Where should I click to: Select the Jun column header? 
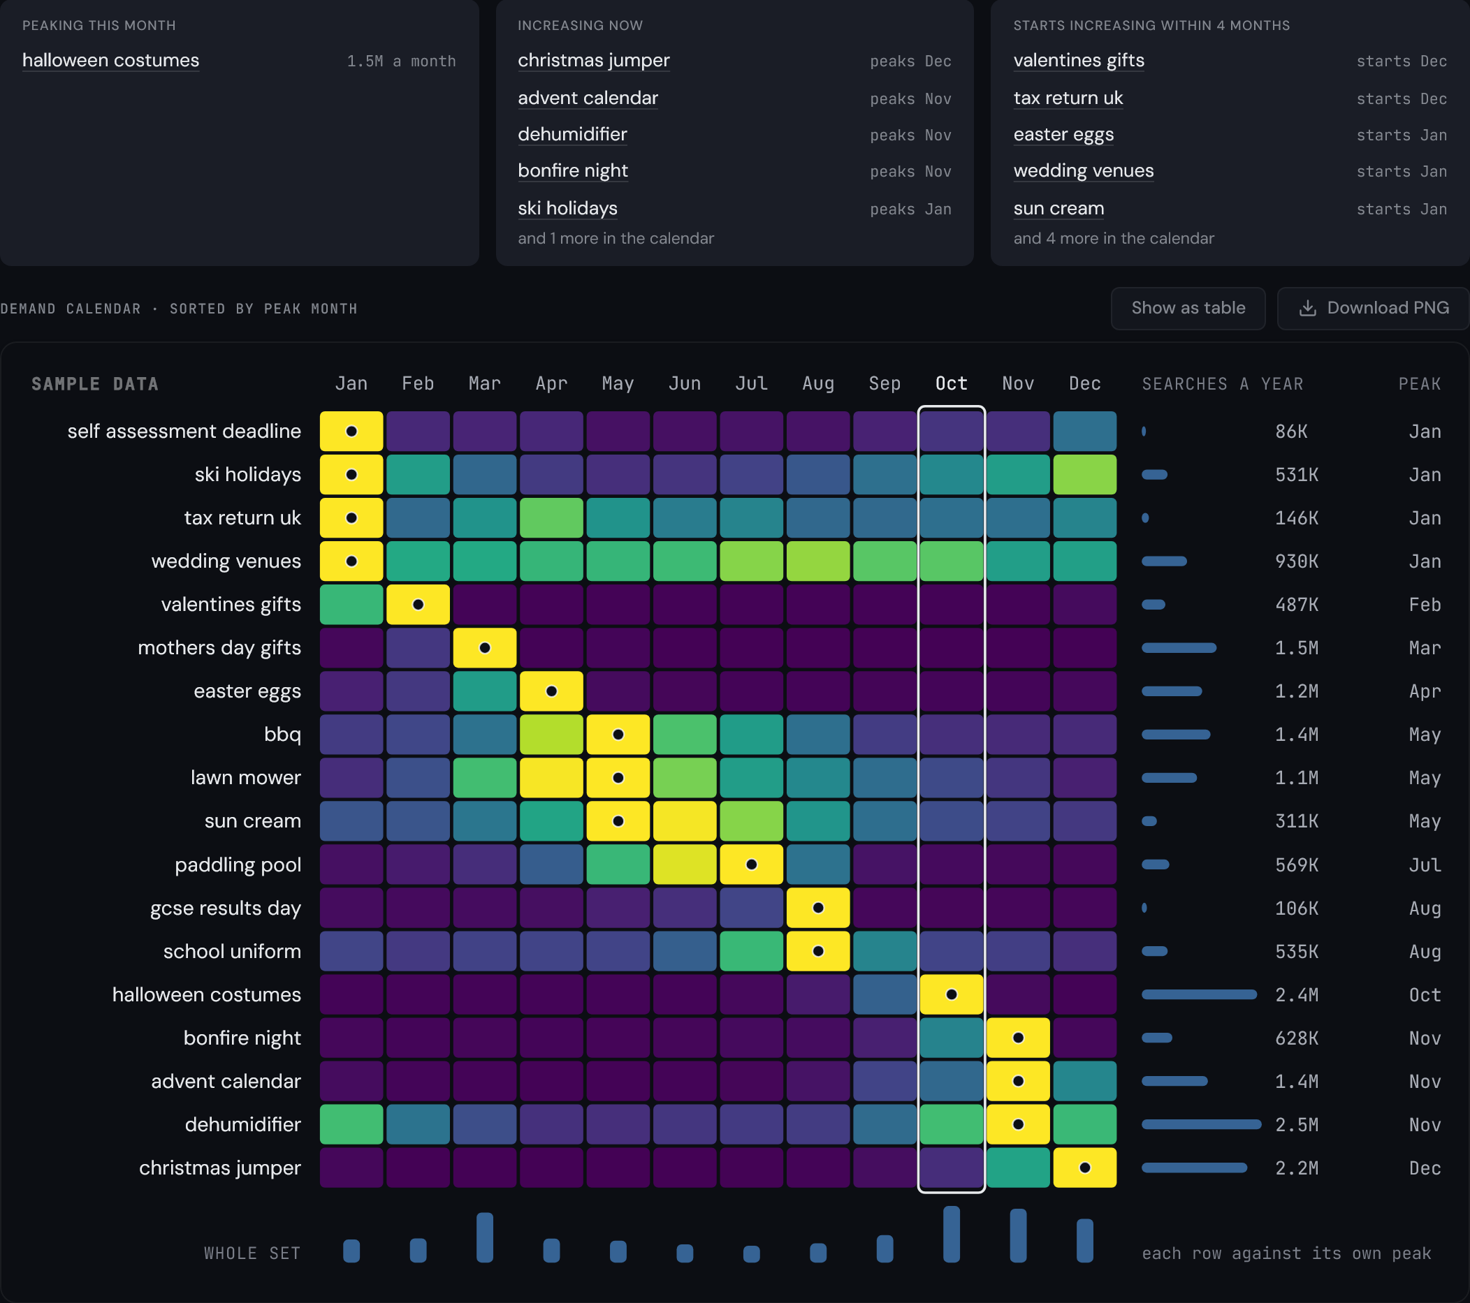685,384
